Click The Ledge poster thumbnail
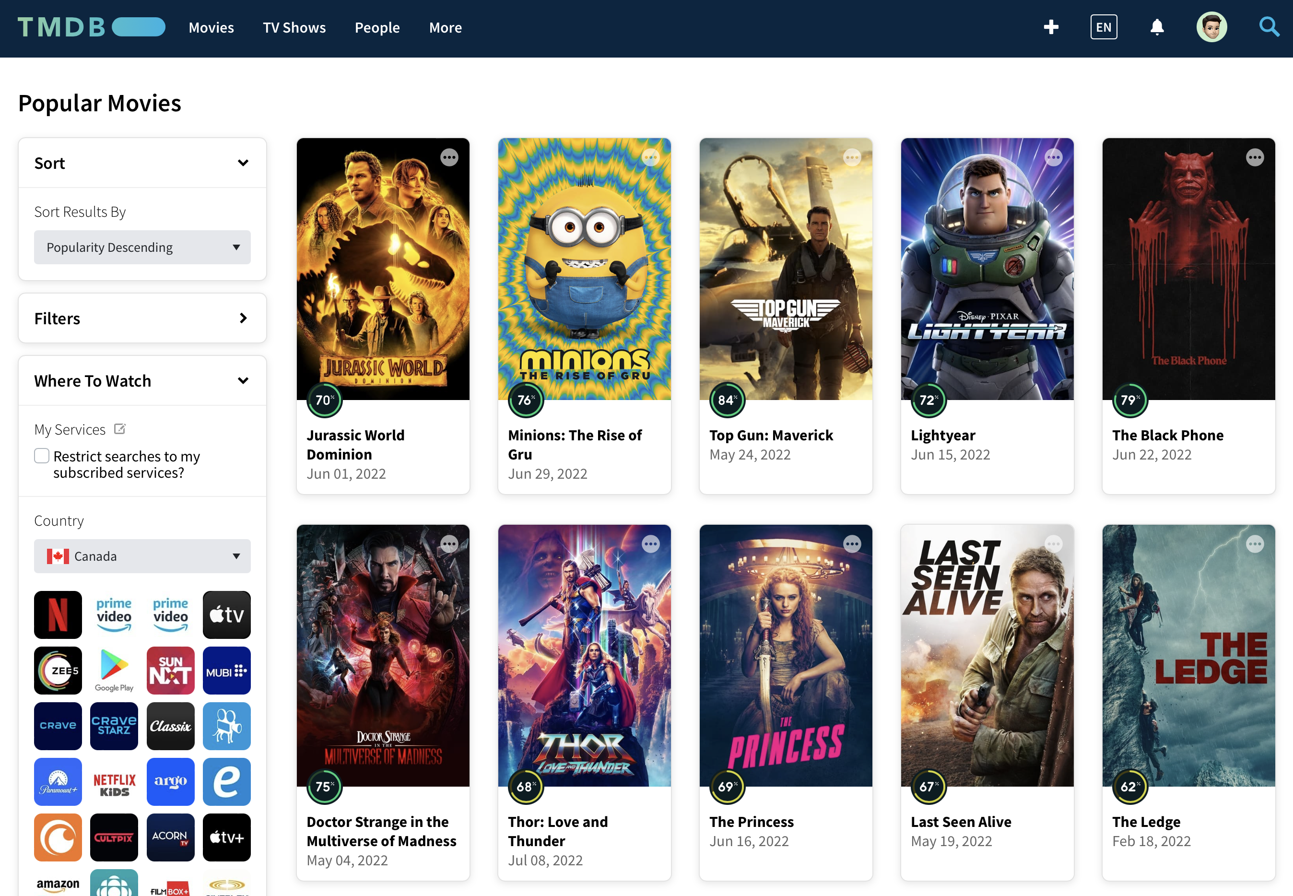 click(1188, 655)
